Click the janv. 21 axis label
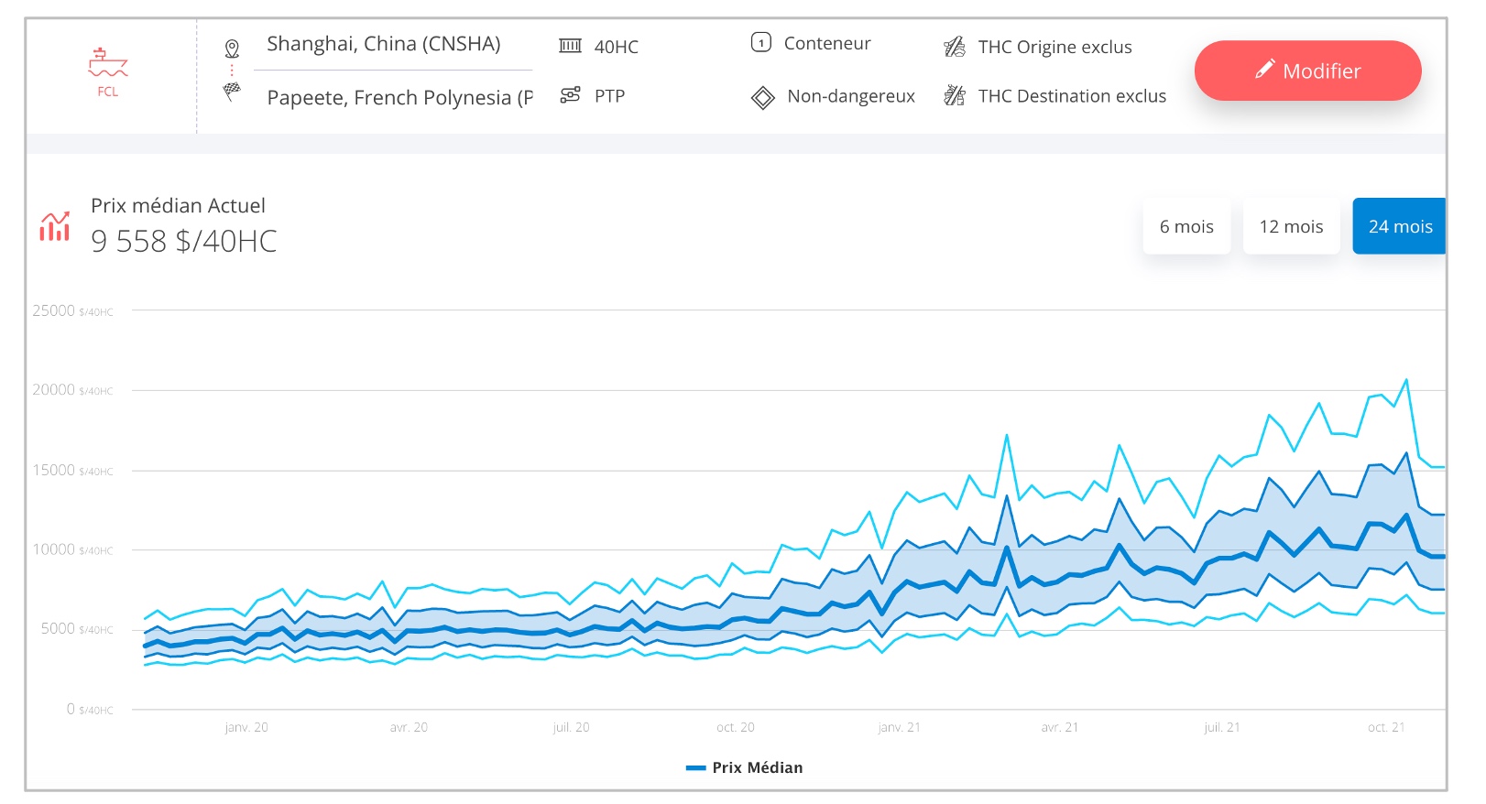 tap(900, 727)
